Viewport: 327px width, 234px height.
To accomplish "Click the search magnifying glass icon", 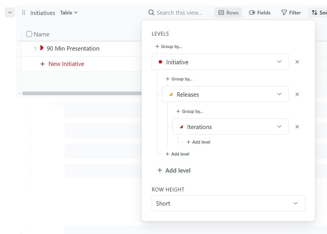I will pyautogui.click(x=151, y=12).
